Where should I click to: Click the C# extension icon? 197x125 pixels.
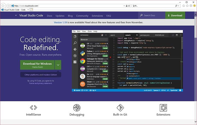tap(83, 46)
